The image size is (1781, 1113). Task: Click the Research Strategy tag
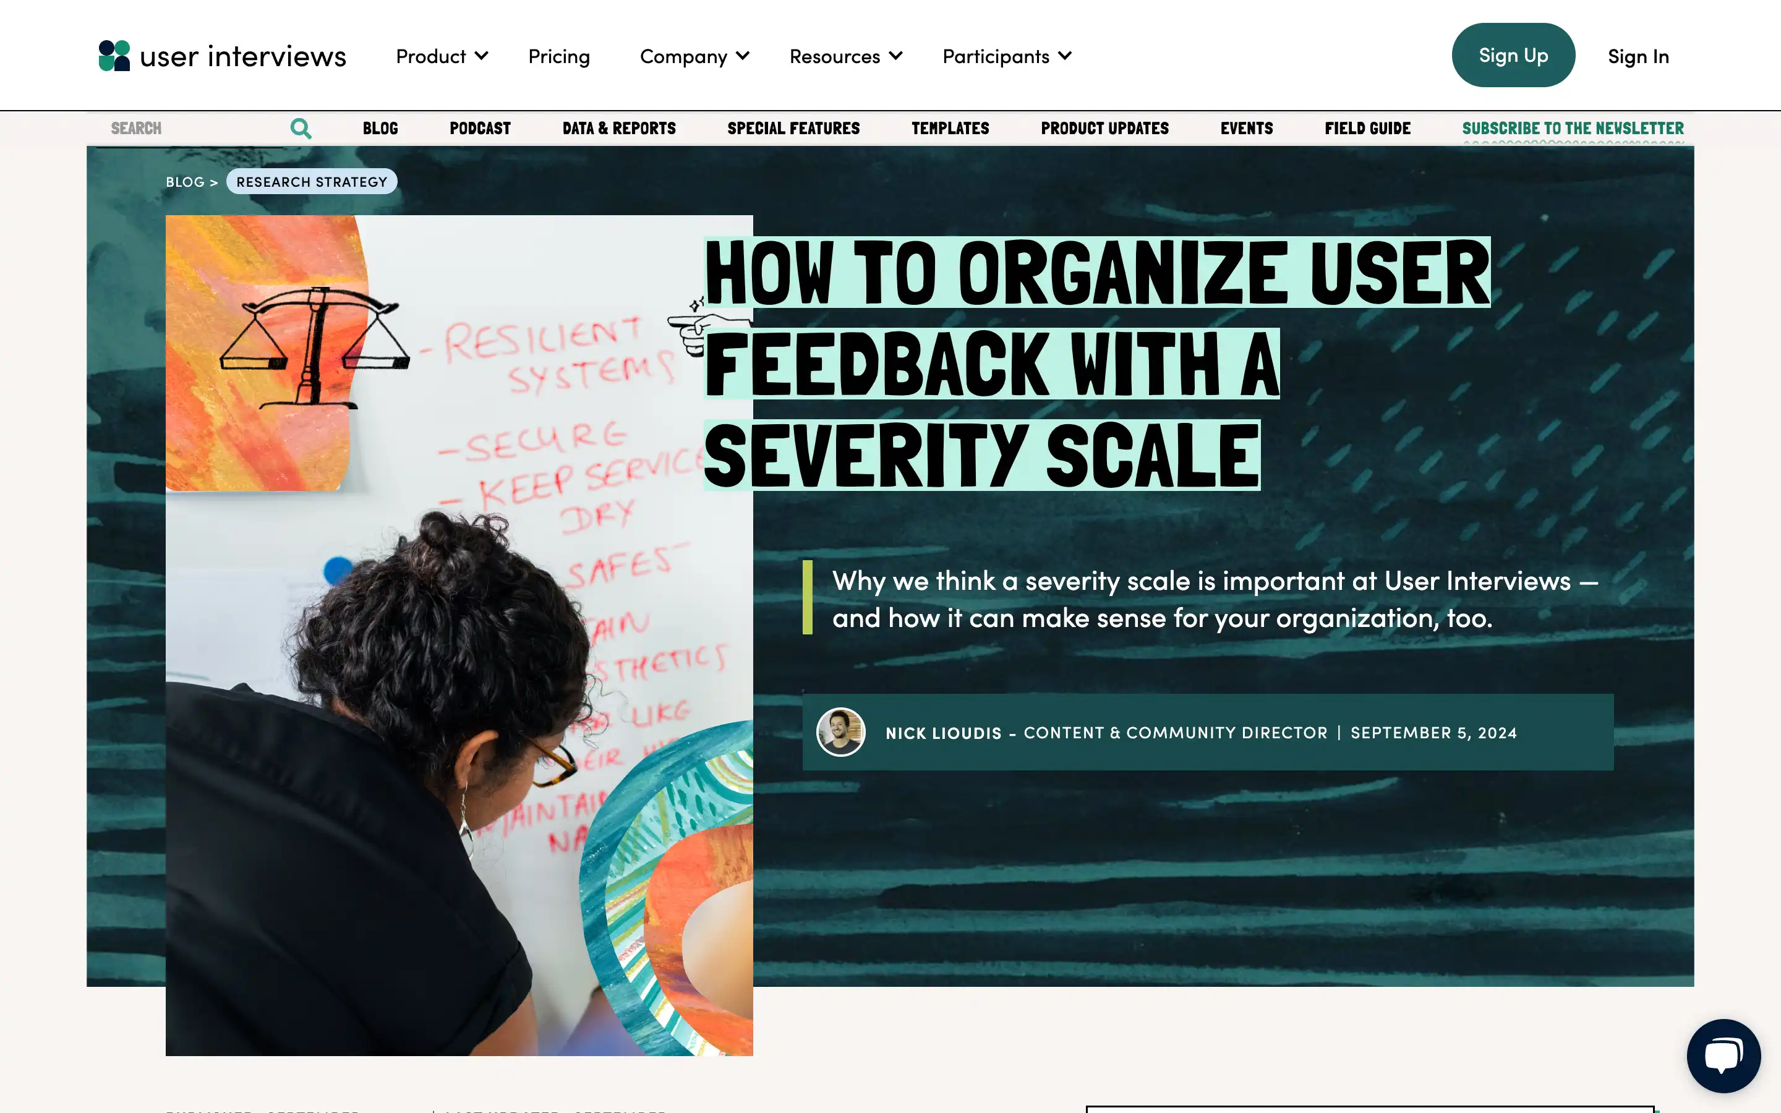click(311, 182)
